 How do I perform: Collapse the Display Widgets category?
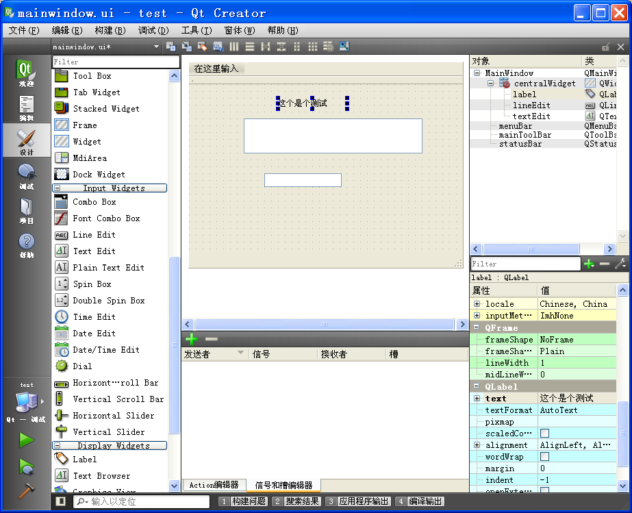[58, 446]
